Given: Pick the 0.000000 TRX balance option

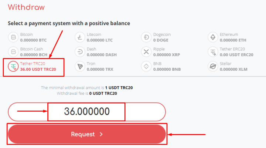Looking at the screenshot, I should click(99, 69).
